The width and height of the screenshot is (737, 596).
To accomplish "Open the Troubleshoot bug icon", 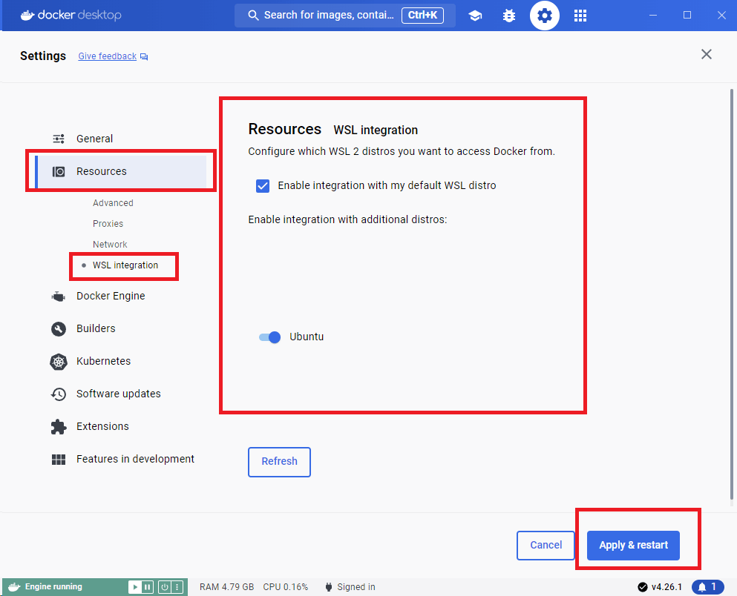I will [509, 16].
